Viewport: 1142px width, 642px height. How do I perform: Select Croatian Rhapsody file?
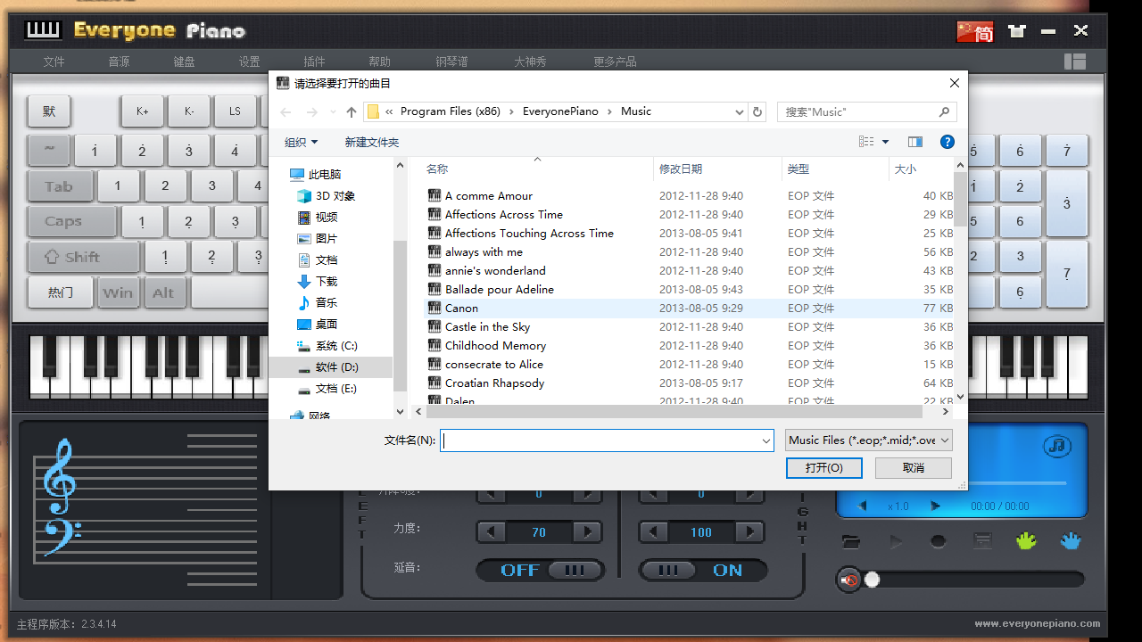(494, 383)
